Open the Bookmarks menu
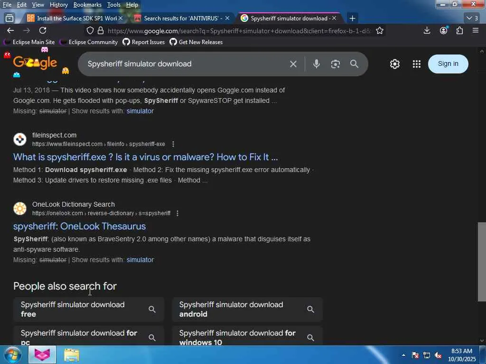This screenshot has height=364, width=486. click(87, 5)
